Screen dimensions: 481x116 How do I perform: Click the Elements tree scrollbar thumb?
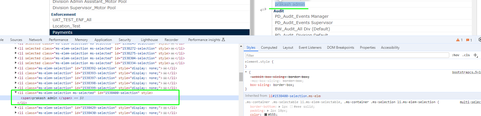(241, 77)
